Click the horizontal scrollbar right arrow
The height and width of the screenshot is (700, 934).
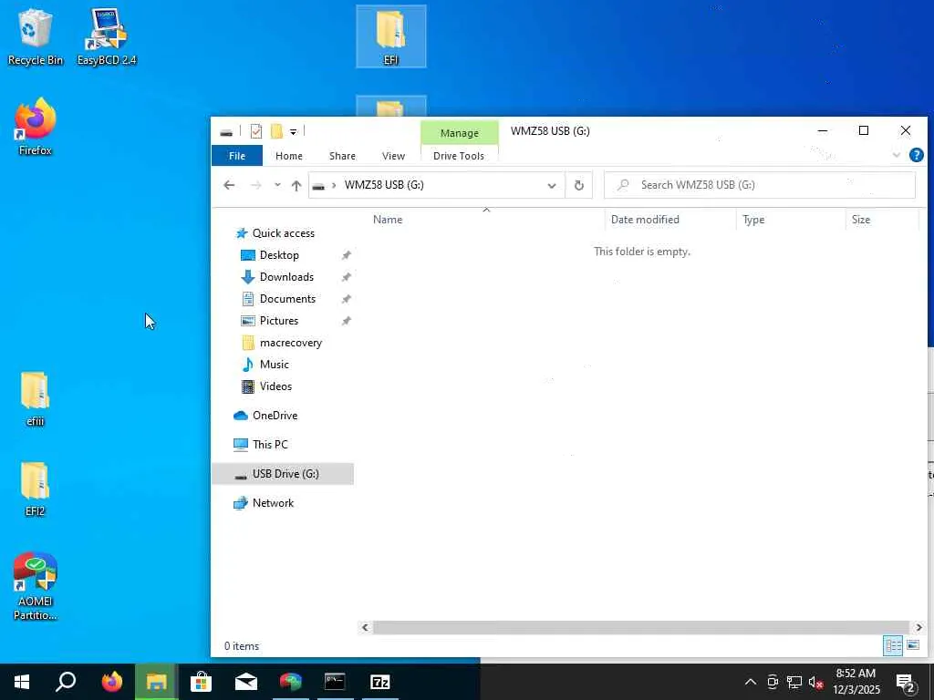click(918, 627)
